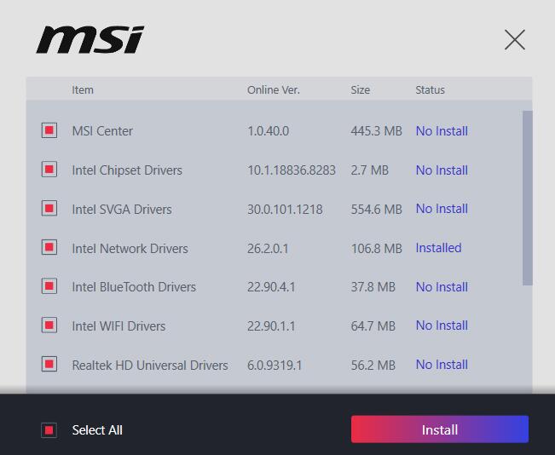Toggle the Intel Network Drivers checkbox
555x455 pixels.
coord(49,248)
